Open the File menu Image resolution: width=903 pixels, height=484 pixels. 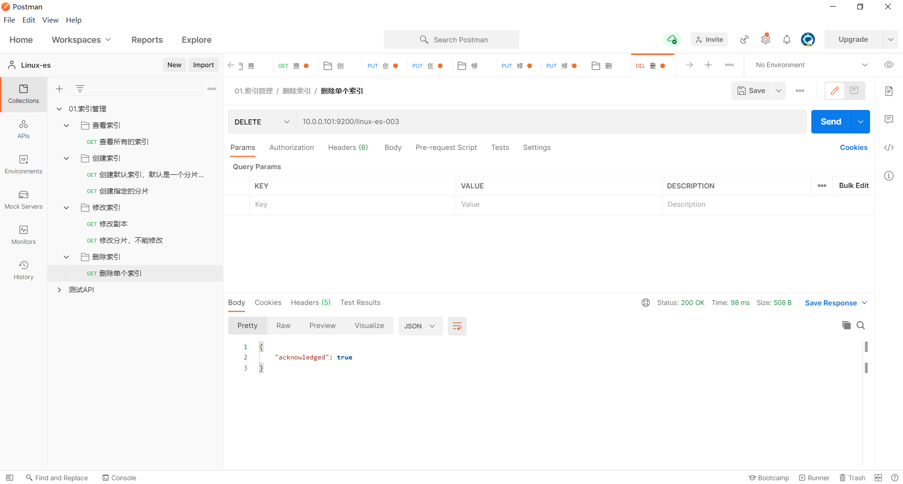(9, 20)
